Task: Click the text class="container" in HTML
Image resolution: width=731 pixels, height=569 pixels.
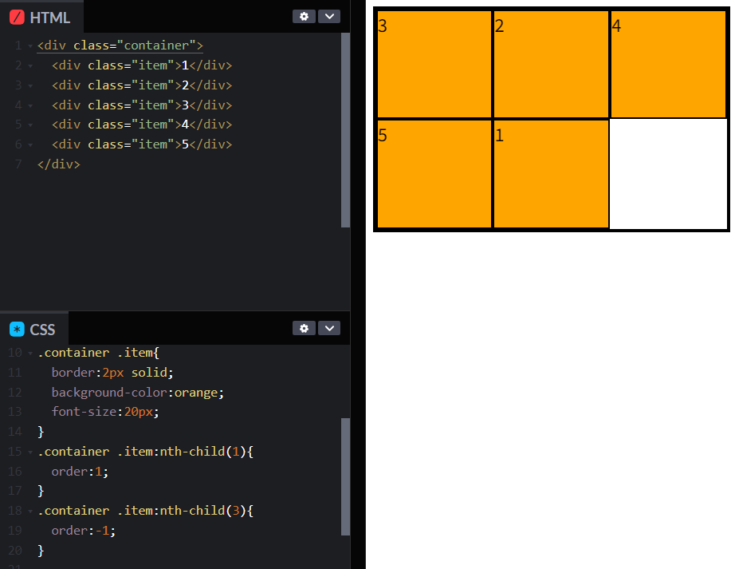Action: click(x=134, y=45)
